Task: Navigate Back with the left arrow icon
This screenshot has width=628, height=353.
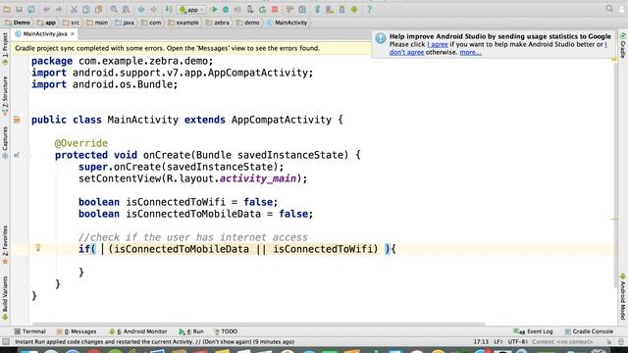Action: [141, 9]
